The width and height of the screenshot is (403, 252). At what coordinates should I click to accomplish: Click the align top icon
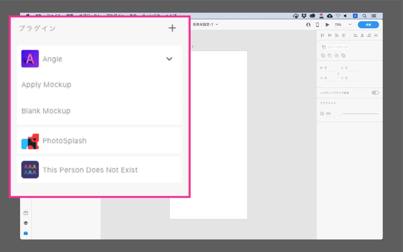coord(322,35)
